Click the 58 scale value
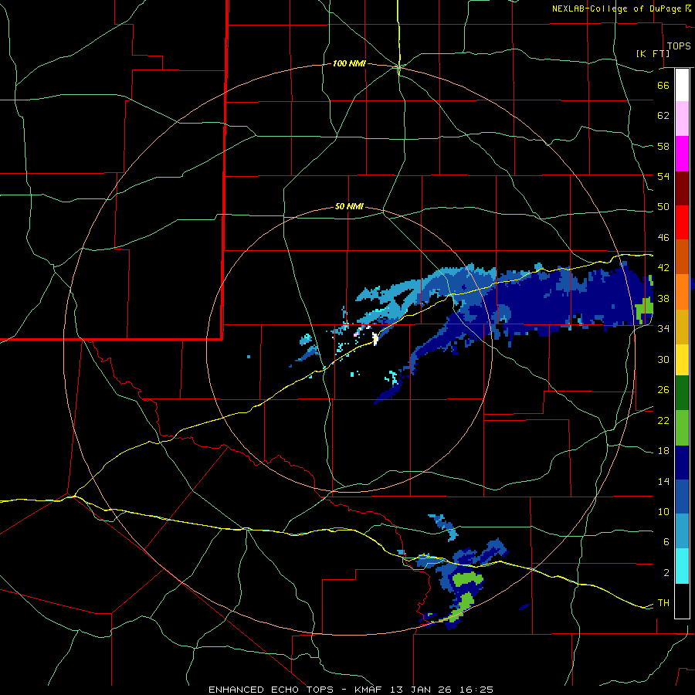695x695 pixels. (x=663, y=146)
